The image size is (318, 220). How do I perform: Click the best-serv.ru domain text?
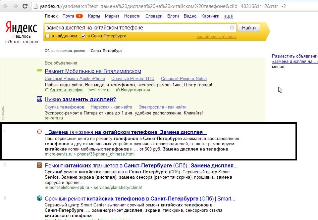[100, 90]
